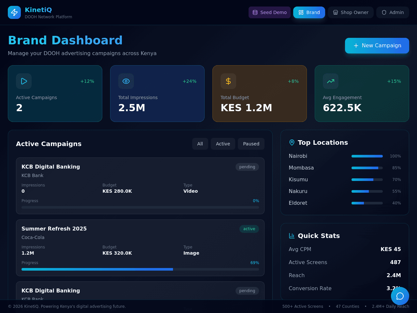
Task: Click the KES 1.2M total budget value
Action: 246,108
